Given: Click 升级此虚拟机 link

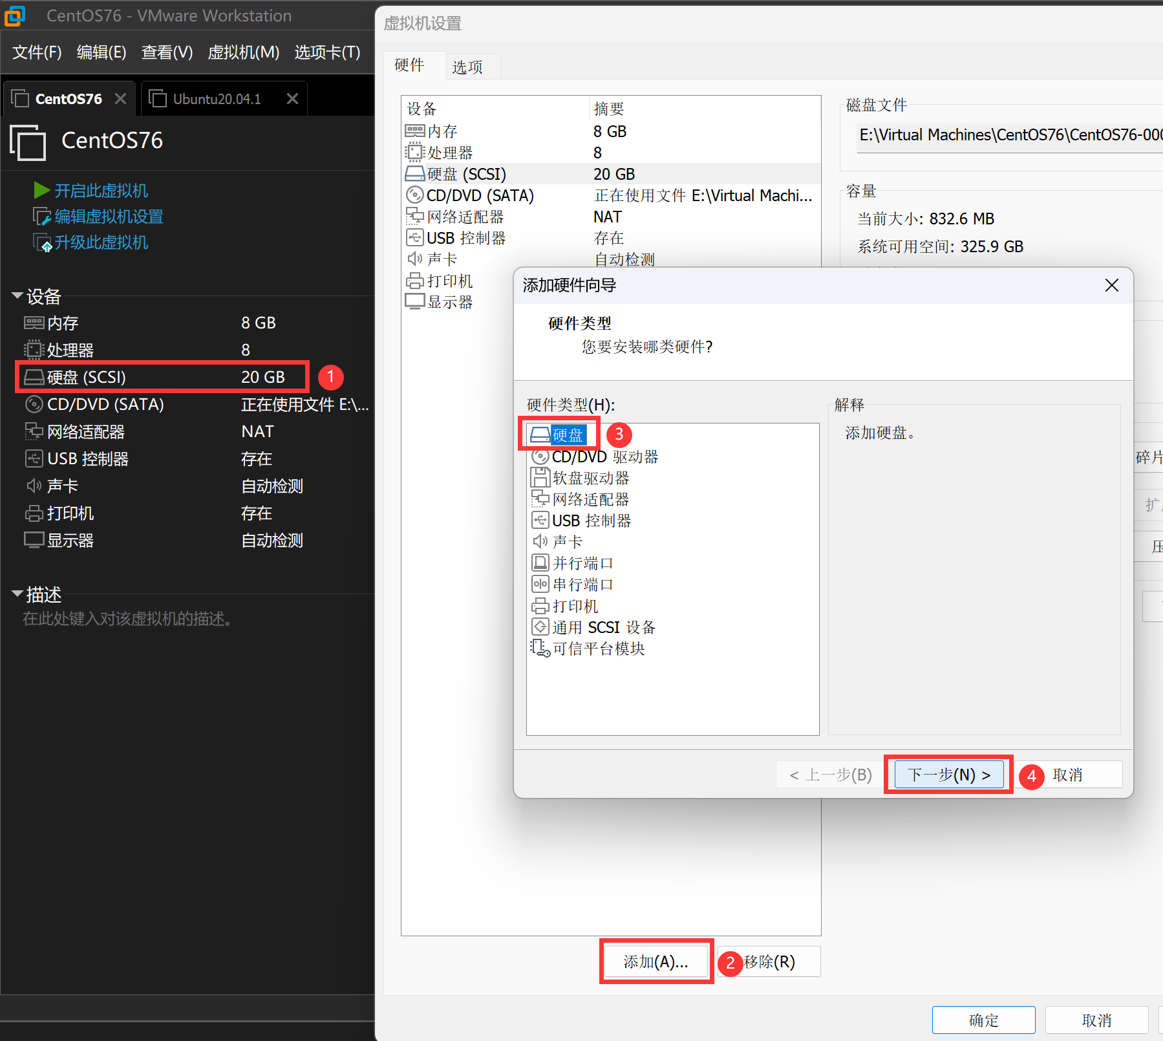Looking at the screenshot, I should (101, 242).
